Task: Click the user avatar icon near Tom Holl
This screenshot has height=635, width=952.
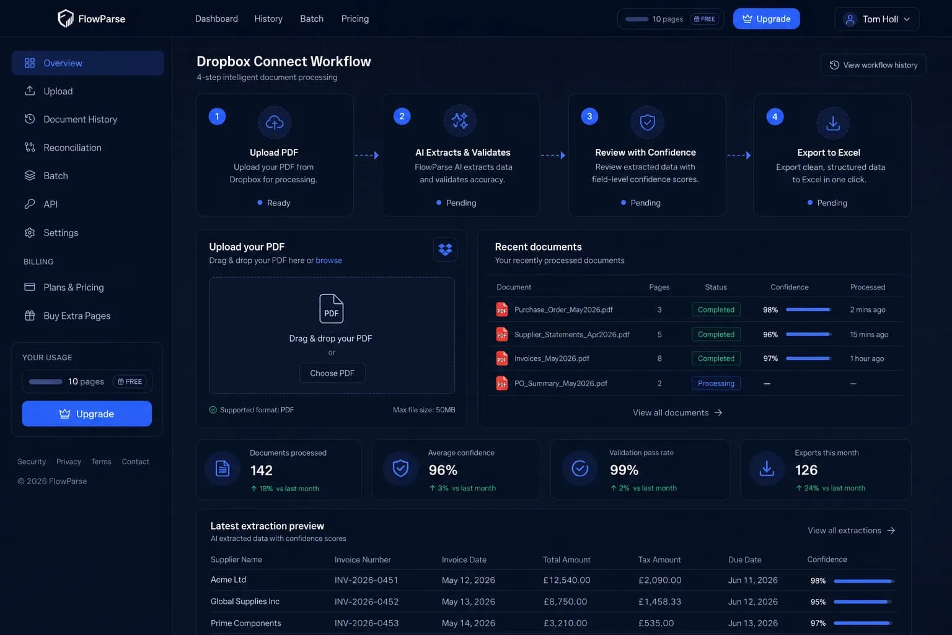Action: point(850,19)
